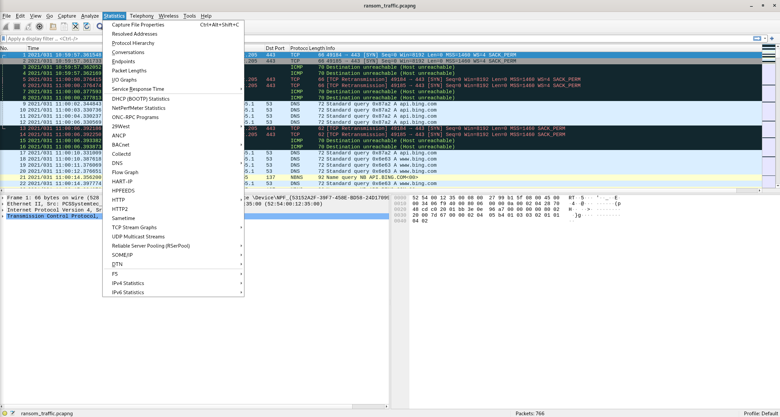This screenshot has width=780, height=417.
Task: Expand the DNS statistics submenu
Action: point(173,163)
